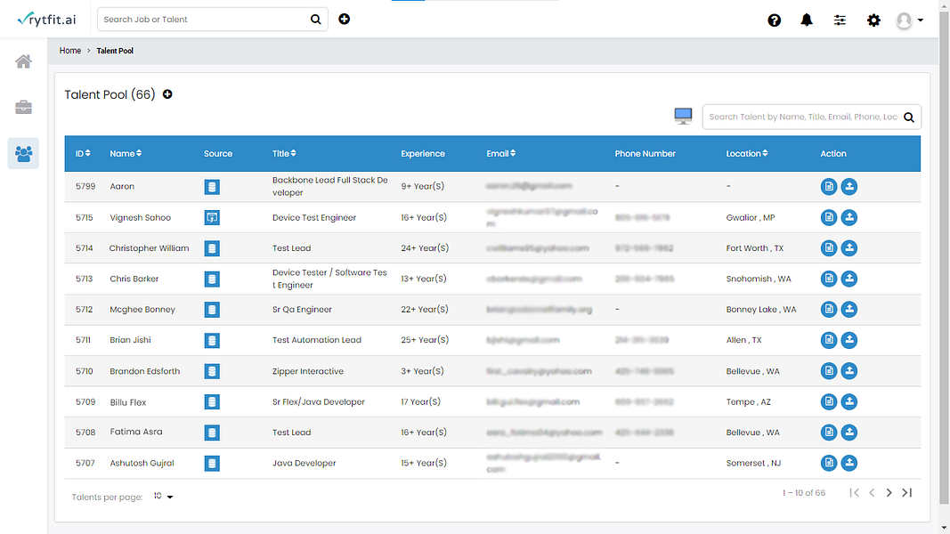Click the location Fort Worth, TX
Screen dimensions: 950x534
coord(755,248)
